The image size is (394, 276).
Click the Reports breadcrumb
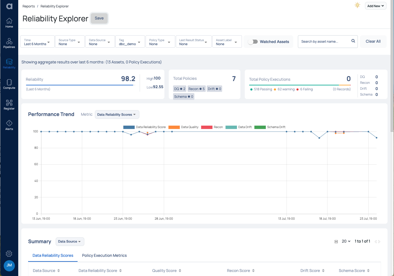[29, 6]
